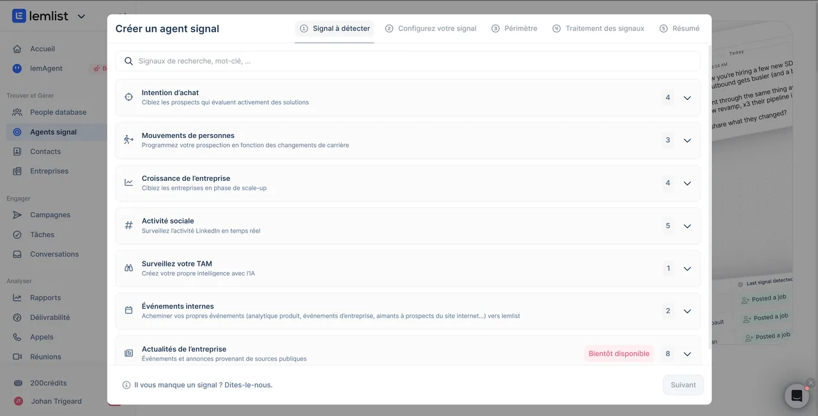Click the Mouvements de personnes running icon
Image resolution: width=818 pixels, height=416 pixels.
pyautogui.click(x=128, y=140)
